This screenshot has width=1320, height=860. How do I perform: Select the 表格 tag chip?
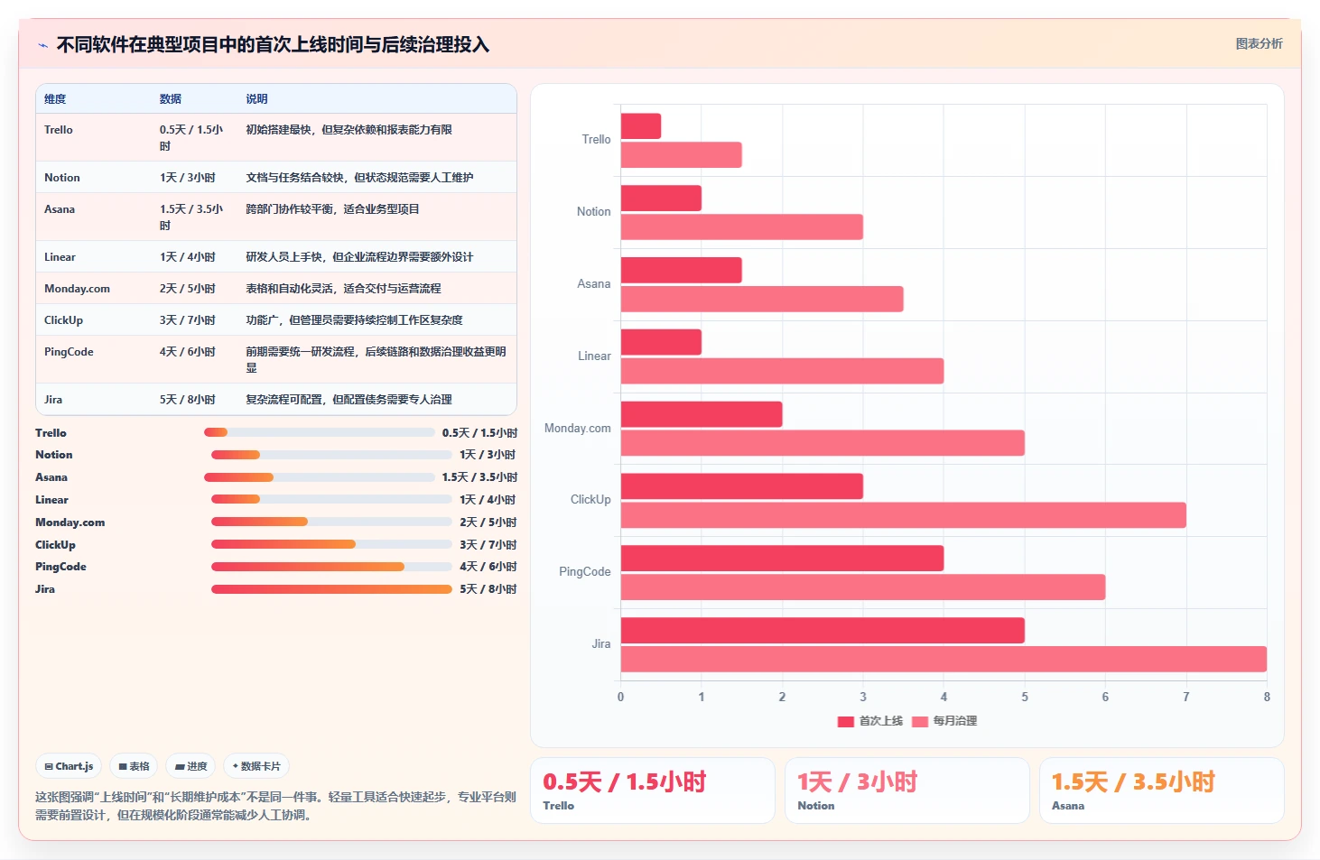click(134, 766)
